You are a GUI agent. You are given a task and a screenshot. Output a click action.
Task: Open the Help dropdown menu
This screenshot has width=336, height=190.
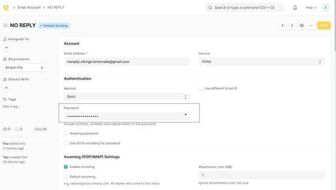coord(311,8)
